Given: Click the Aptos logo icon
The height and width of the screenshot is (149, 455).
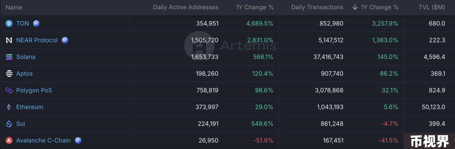Looking at the screenshot, I should pos(9,74).
